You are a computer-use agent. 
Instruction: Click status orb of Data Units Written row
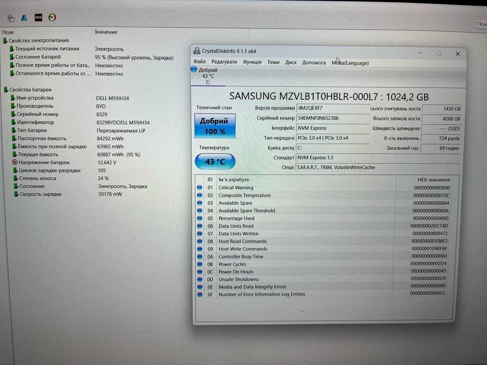199,234
